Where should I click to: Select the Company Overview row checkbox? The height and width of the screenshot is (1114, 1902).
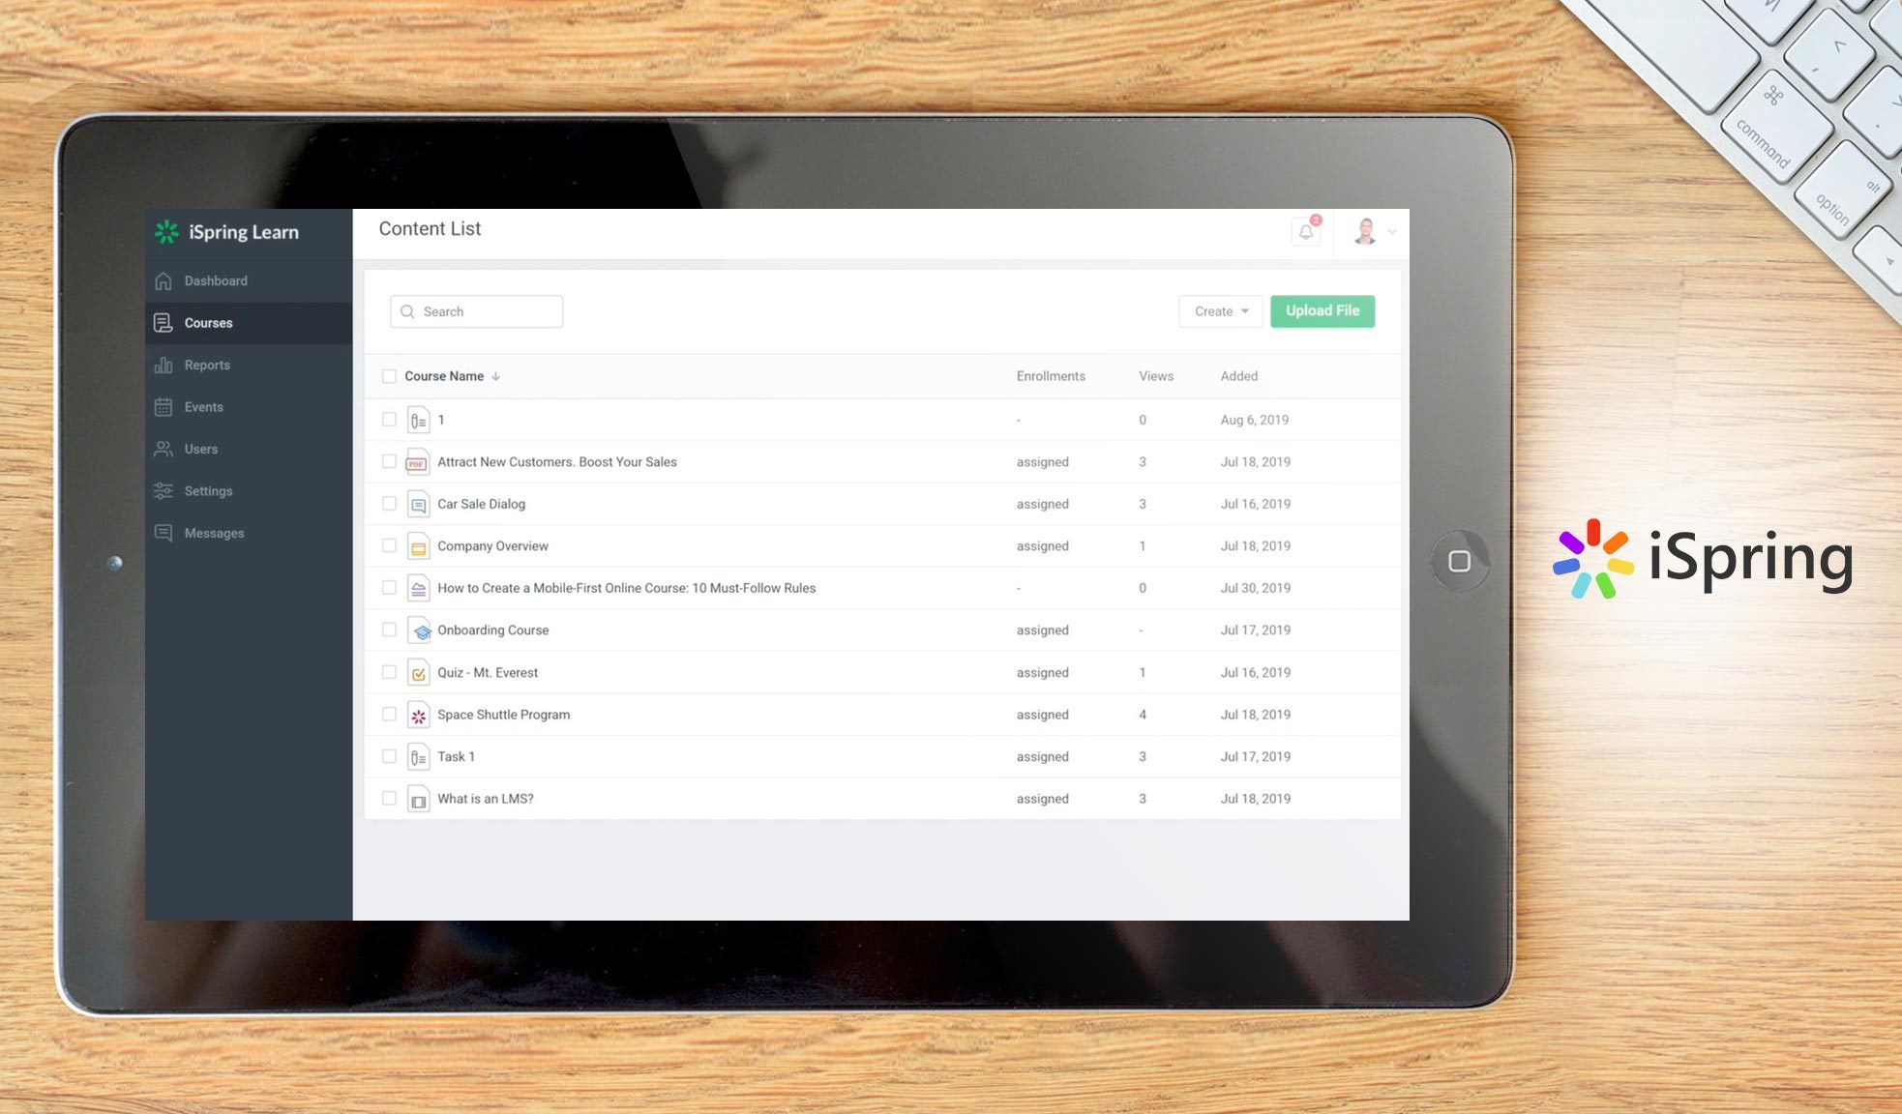[389, 545]
